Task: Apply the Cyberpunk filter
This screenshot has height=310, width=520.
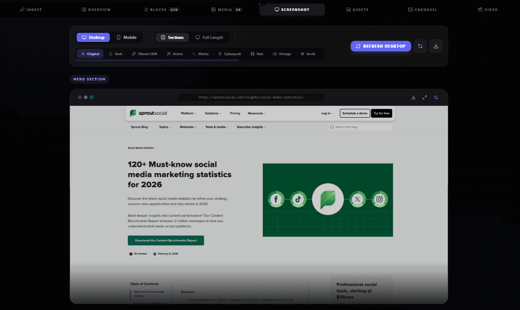Action: [x=230, y=54]
